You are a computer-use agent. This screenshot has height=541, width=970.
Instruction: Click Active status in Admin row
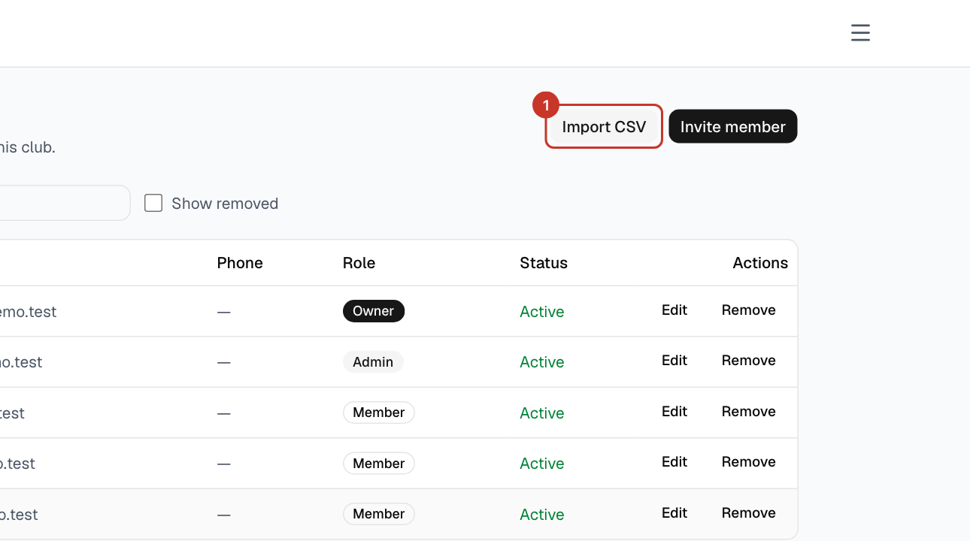[542, 362]
